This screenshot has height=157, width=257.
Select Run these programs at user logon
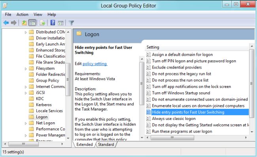pyautogui.click(x=182, y=131)
